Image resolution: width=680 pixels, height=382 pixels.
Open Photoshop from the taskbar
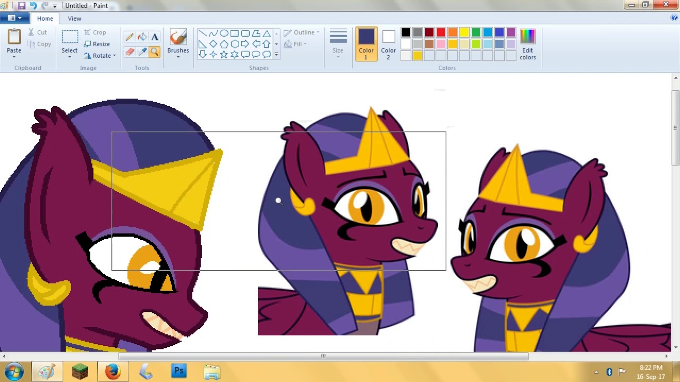coord(179,371)
